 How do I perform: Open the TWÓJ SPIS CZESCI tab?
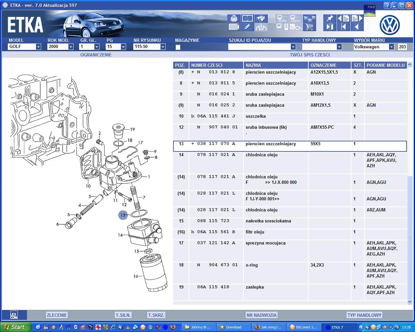(x=310, y=55)
